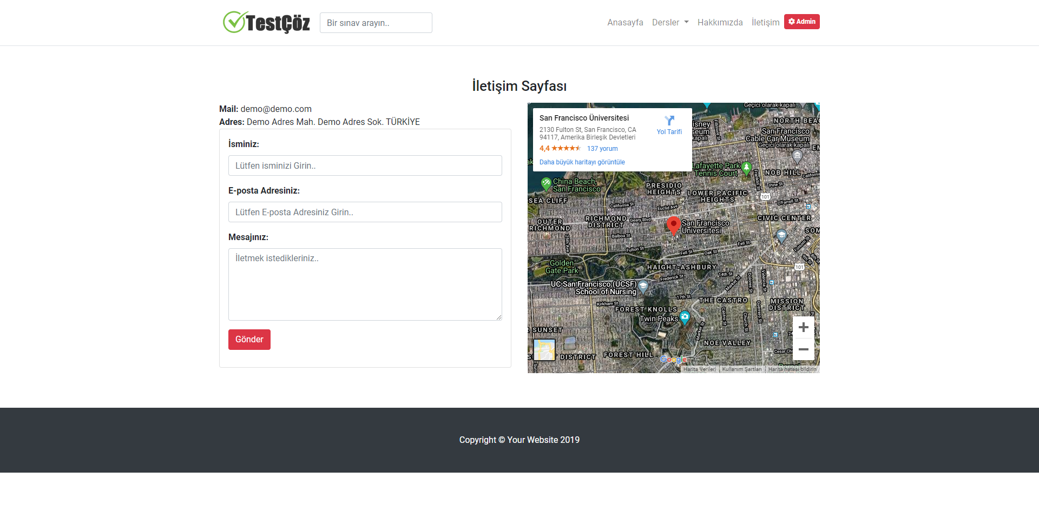
Task: Click the red Admin button
Action: point(802,22)
